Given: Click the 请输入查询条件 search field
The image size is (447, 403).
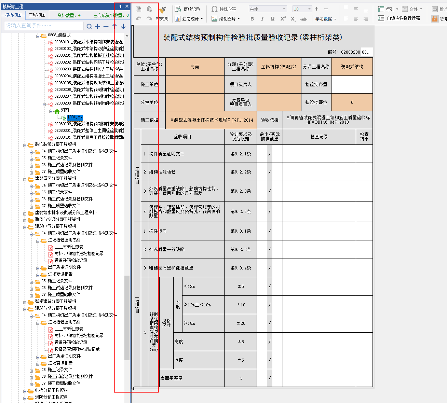Looking at the screenshot, I should click(x=44, y=26).
